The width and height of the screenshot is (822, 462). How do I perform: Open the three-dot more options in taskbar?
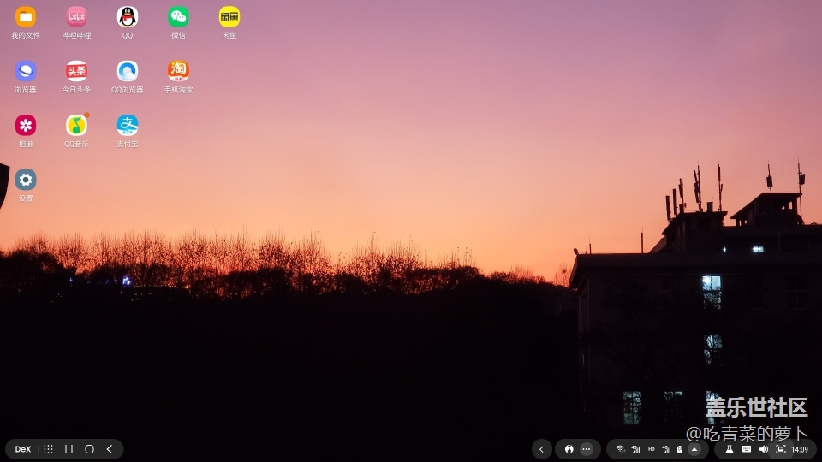pos(587,449)
